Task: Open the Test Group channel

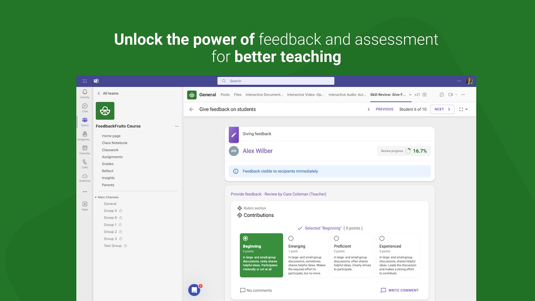Action: pyautogui.click(x=113, y=246)
